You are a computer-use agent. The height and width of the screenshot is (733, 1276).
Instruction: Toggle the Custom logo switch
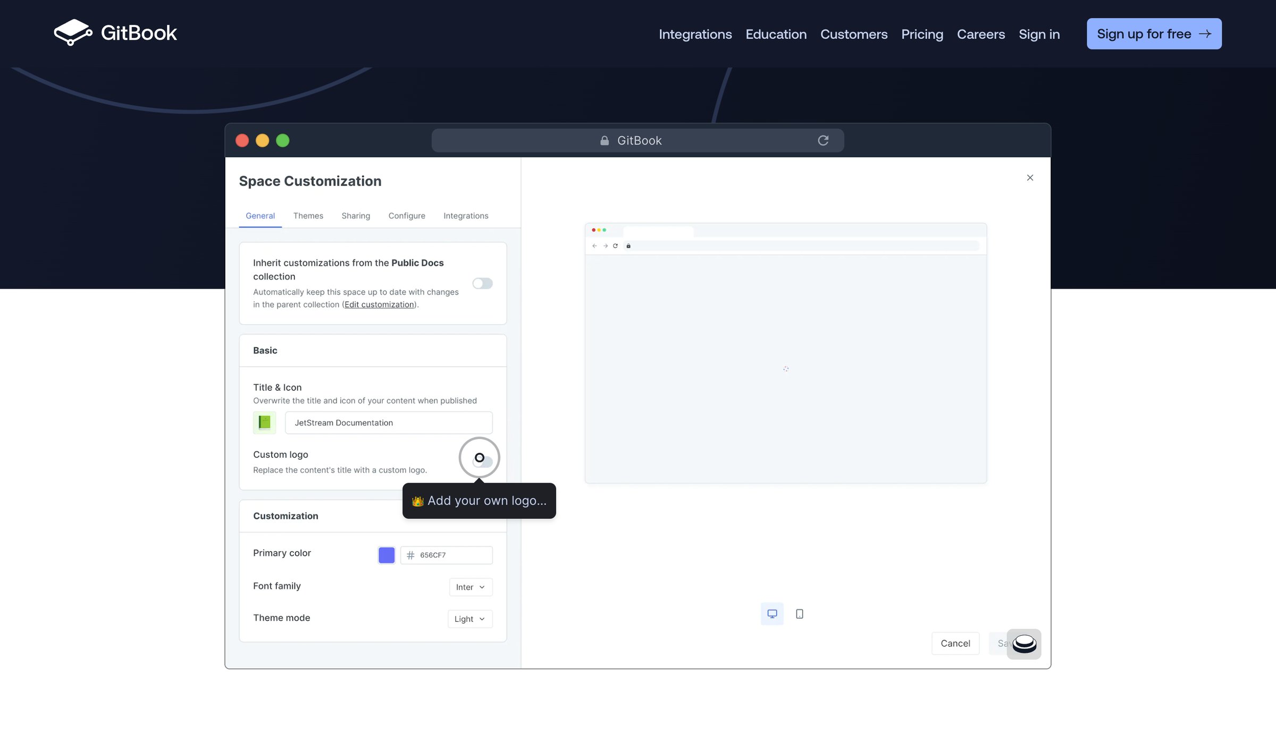point(483,460)
